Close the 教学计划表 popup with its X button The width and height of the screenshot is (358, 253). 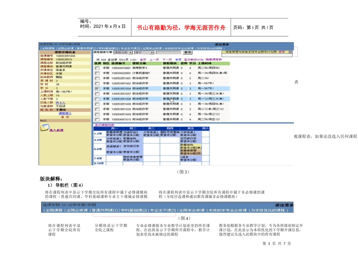point(291,52)
